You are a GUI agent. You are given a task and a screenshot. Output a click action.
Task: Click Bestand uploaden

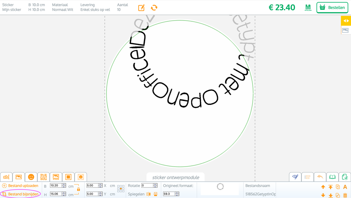20,186
